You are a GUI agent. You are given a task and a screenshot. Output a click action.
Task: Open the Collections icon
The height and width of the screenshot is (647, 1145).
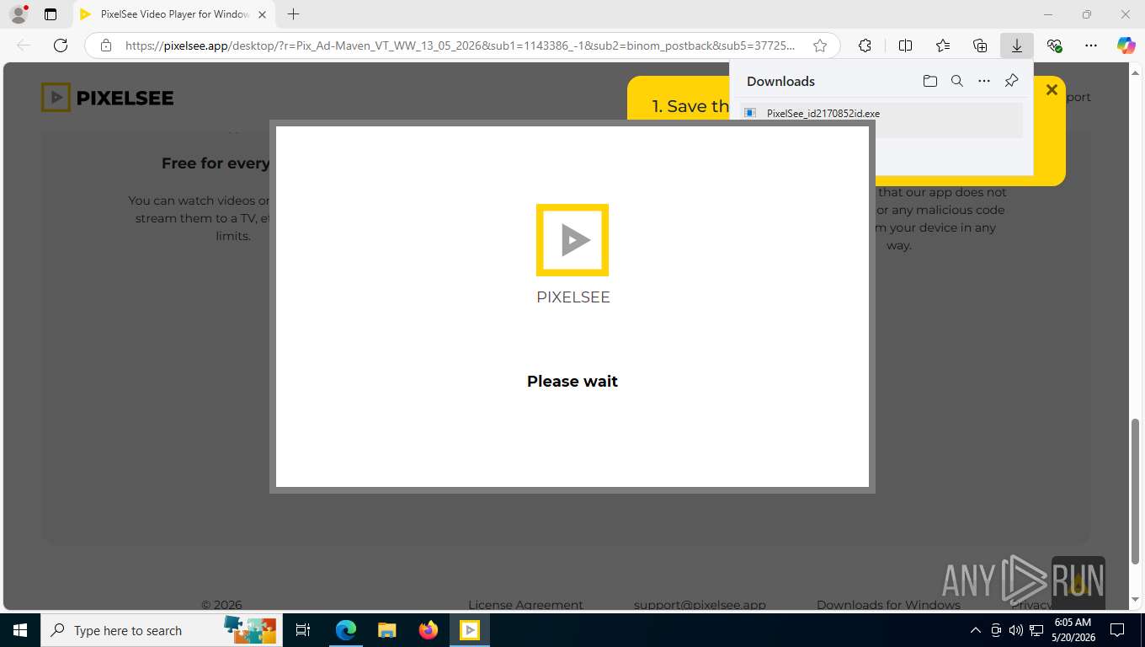click(980, 45)
